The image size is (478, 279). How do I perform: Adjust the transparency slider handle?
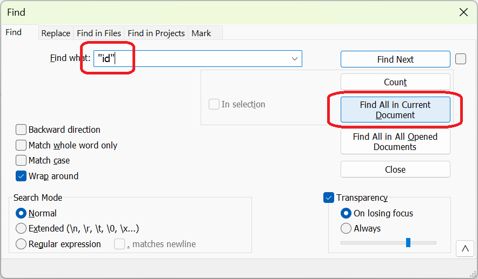point(408,243)
